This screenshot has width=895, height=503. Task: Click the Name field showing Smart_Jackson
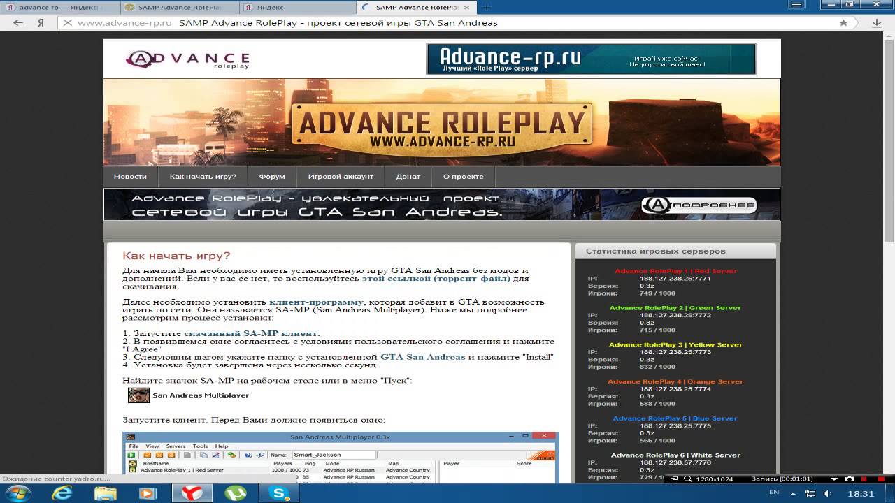[x=334, y=455]
